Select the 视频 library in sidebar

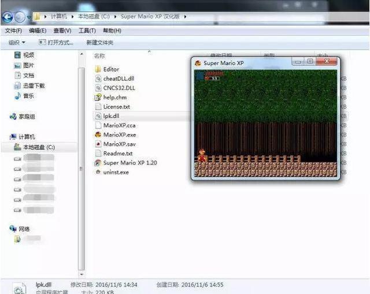click(28, 55)
